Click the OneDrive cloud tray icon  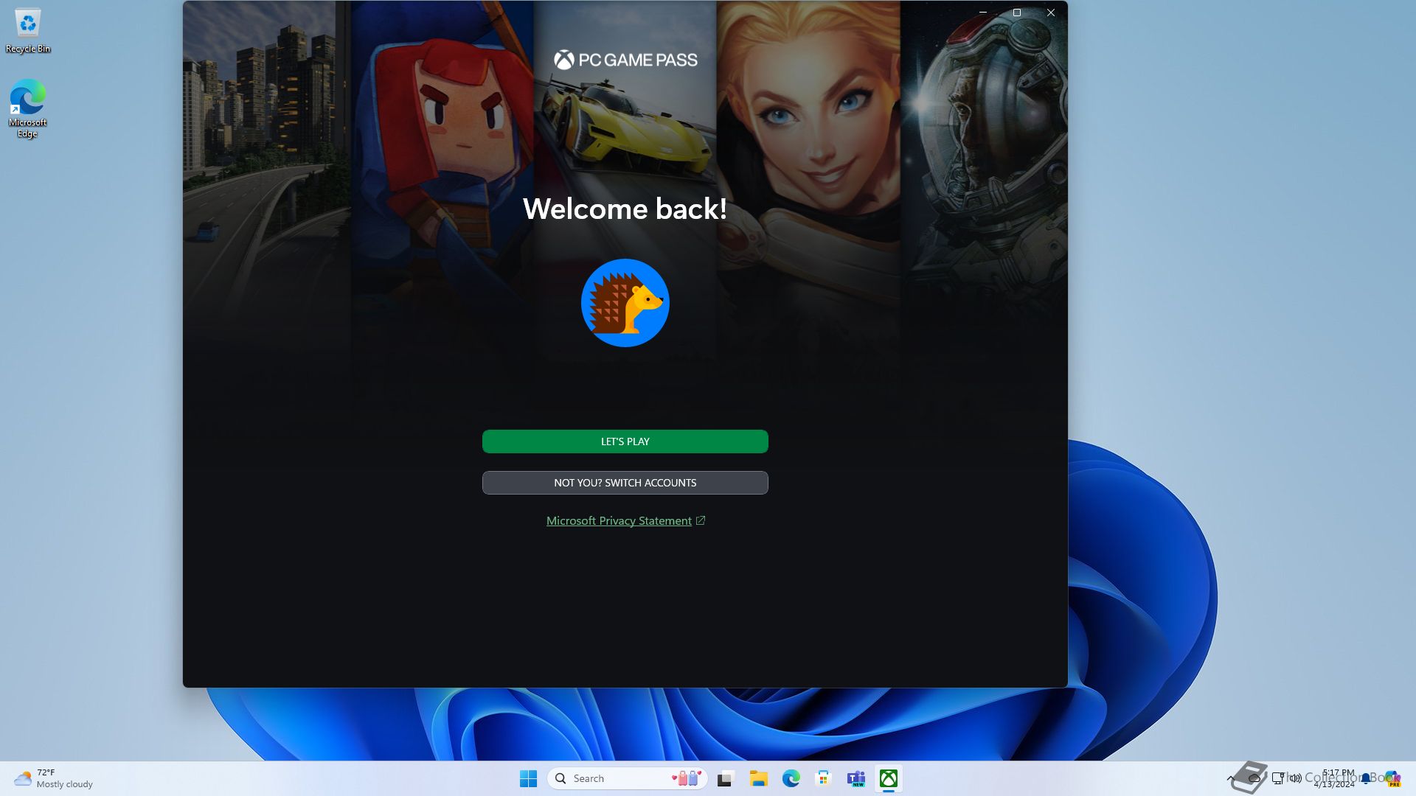point(1254,778)
